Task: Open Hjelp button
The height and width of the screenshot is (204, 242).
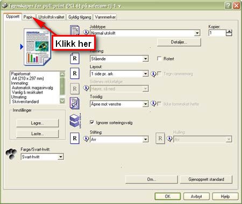Action: tap(225, 196)
